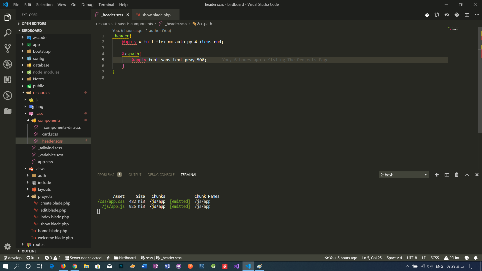Open Chrome from the Windows taskbar
The image size is (482, 271).
[x=75, y=266]
